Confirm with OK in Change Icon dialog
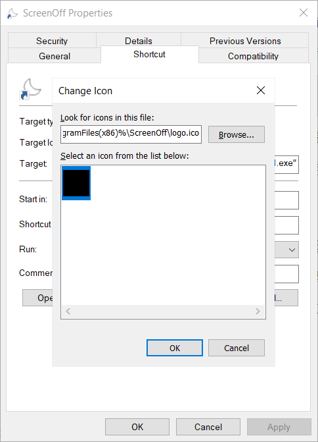This screenshot has width=318, height=442. (175, 348)
